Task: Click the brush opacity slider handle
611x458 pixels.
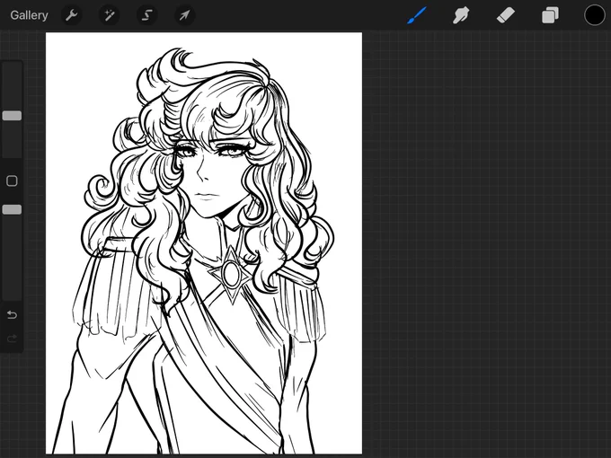Action: 12,209
